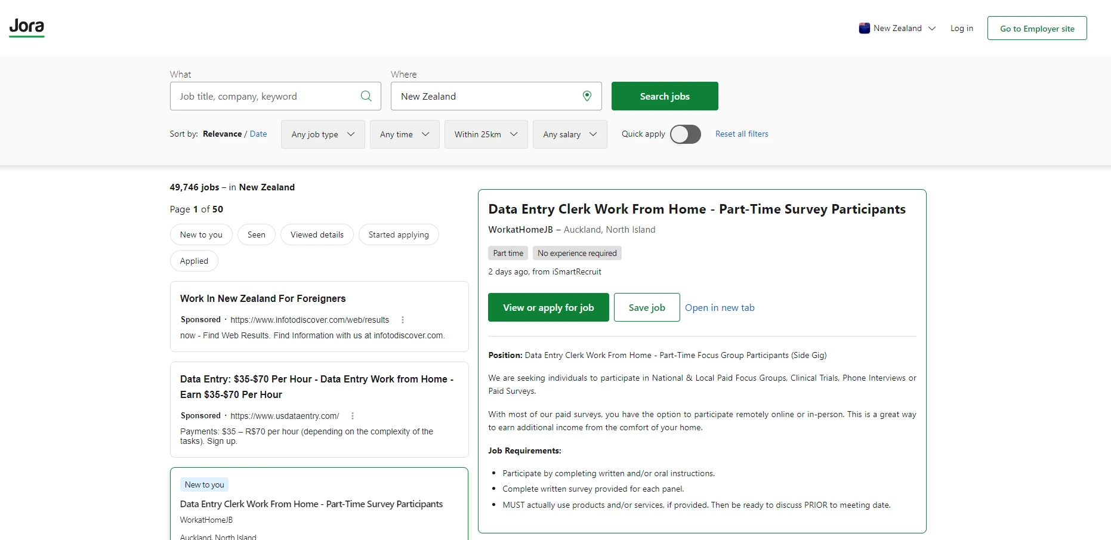Screen dimensions: 1111x540
Task: Expand the New Zealand country selector
Action: [x=897, y=28]
